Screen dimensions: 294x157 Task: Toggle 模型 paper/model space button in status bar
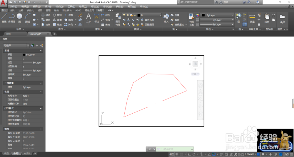pos(172,154)
